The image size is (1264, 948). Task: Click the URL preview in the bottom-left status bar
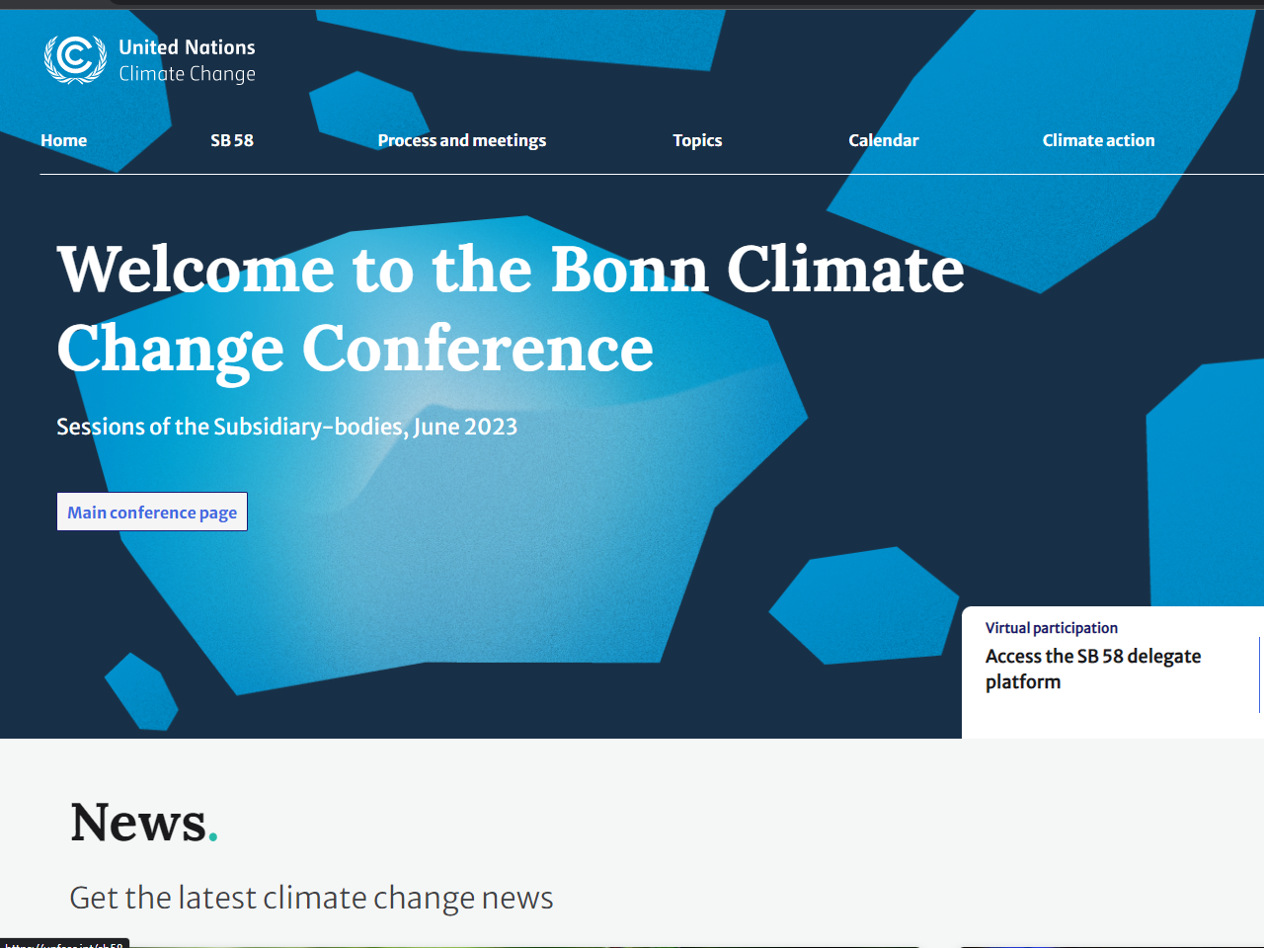point(64,943)
